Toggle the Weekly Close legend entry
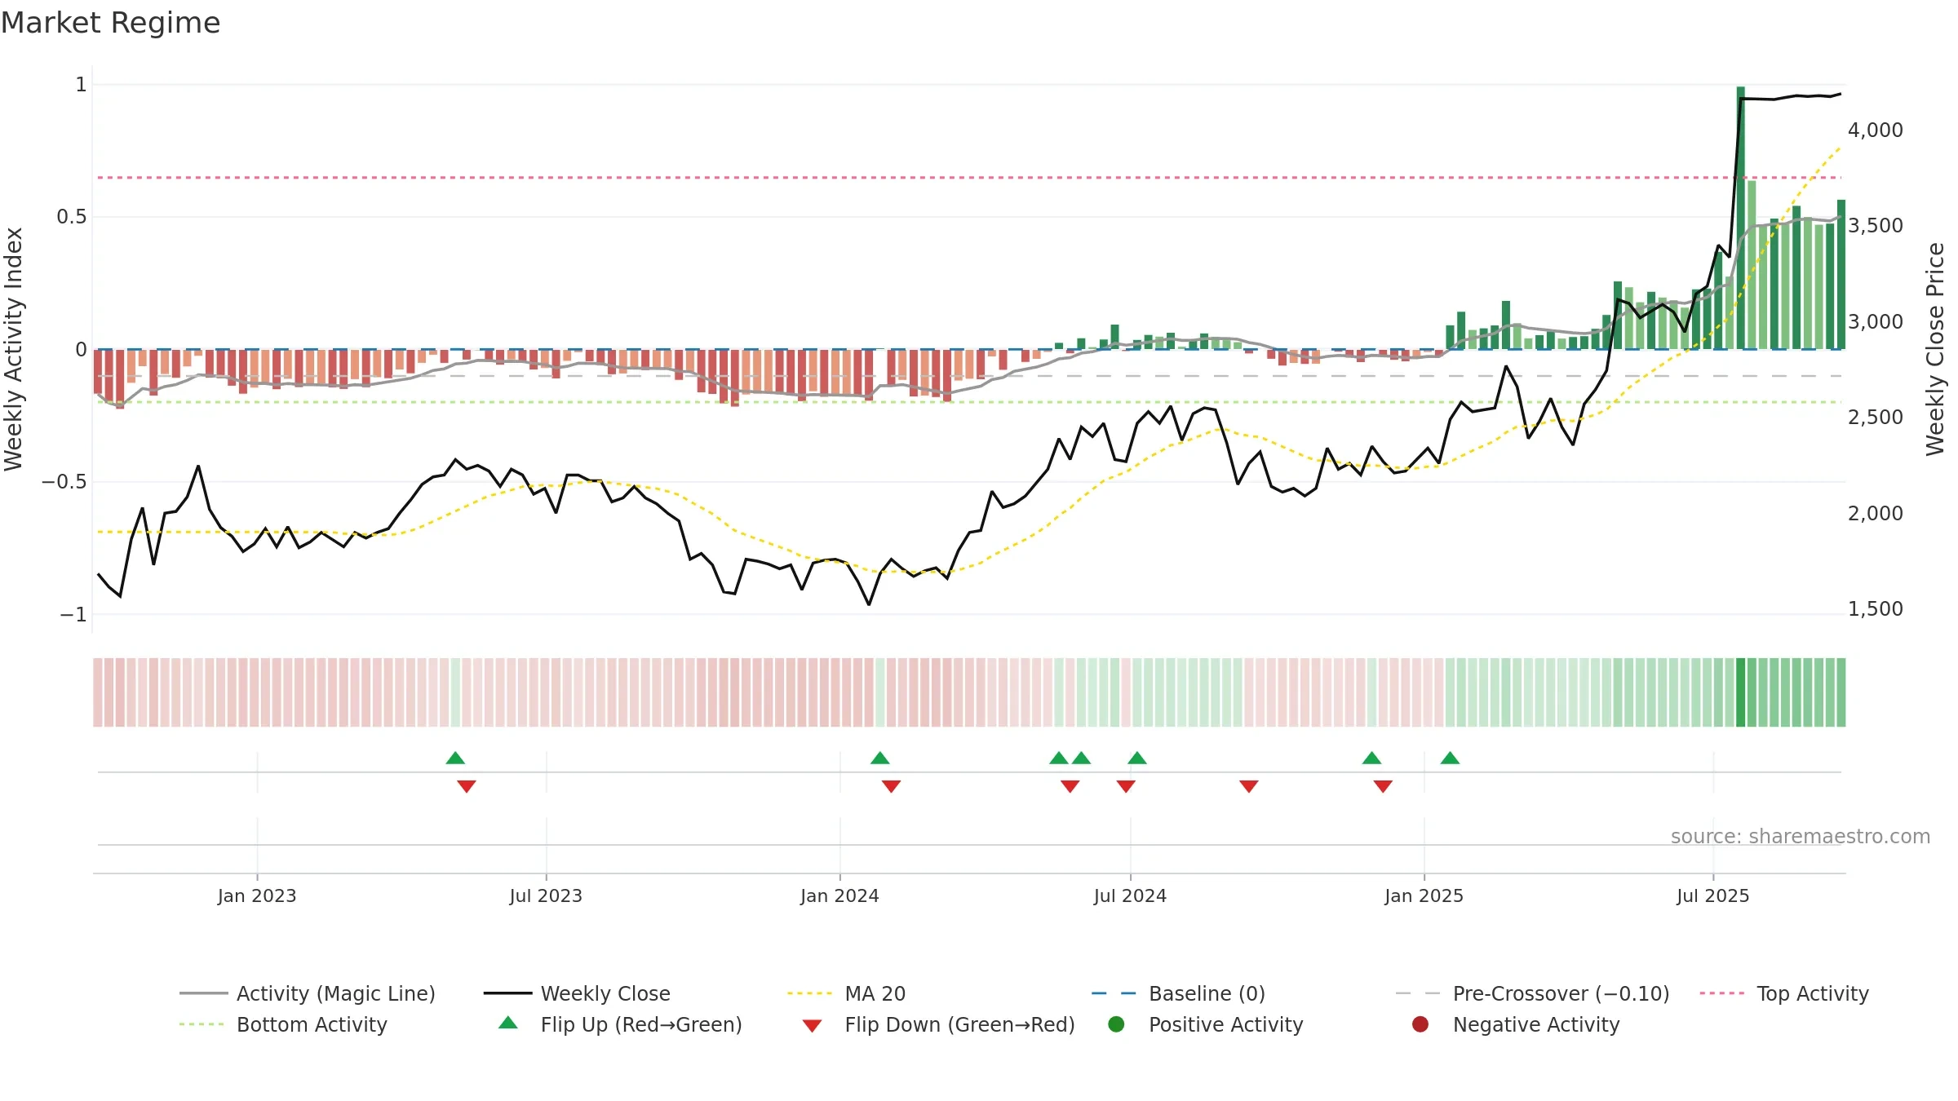1958x1101 pixels. 577,993
